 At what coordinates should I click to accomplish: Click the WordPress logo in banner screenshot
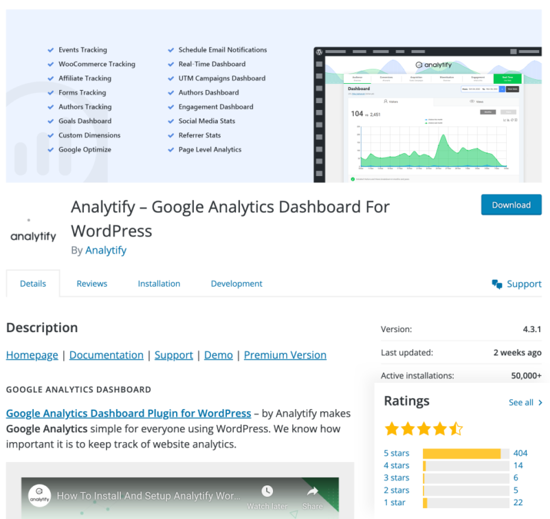coord(319,52)
